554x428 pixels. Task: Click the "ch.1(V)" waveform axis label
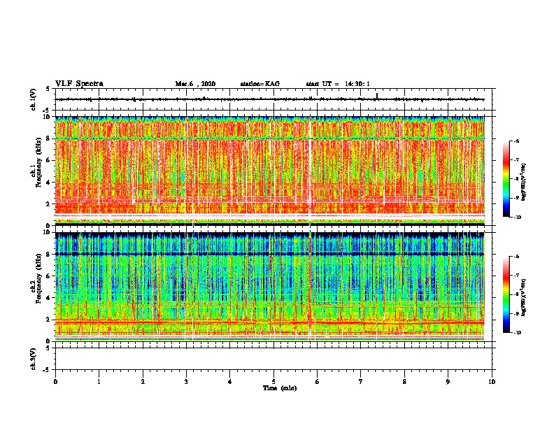(x=34, y=99)
